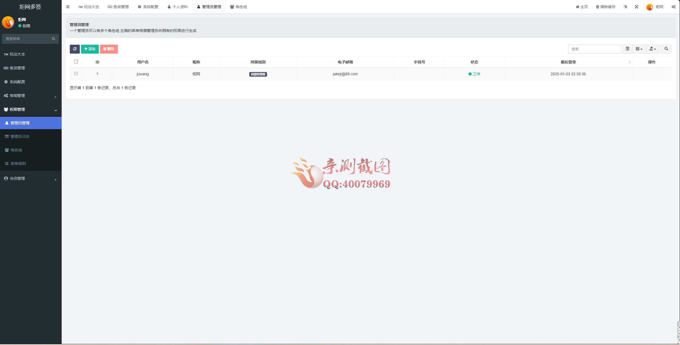The width and height of the screenshot is (680, 345).
Task: Toggle the table card view icon
Action: click(627, 49)
